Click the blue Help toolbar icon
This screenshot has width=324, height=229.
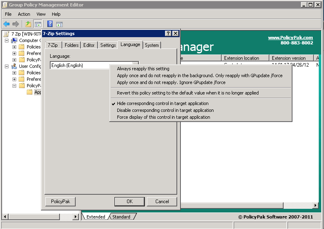click(x=50, y=24)
